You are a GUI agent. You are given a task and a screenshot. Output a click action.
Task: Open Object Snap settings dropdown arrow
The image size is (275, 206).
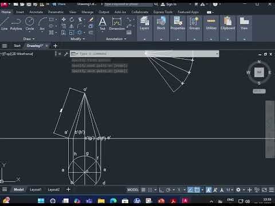click(202, 190)
